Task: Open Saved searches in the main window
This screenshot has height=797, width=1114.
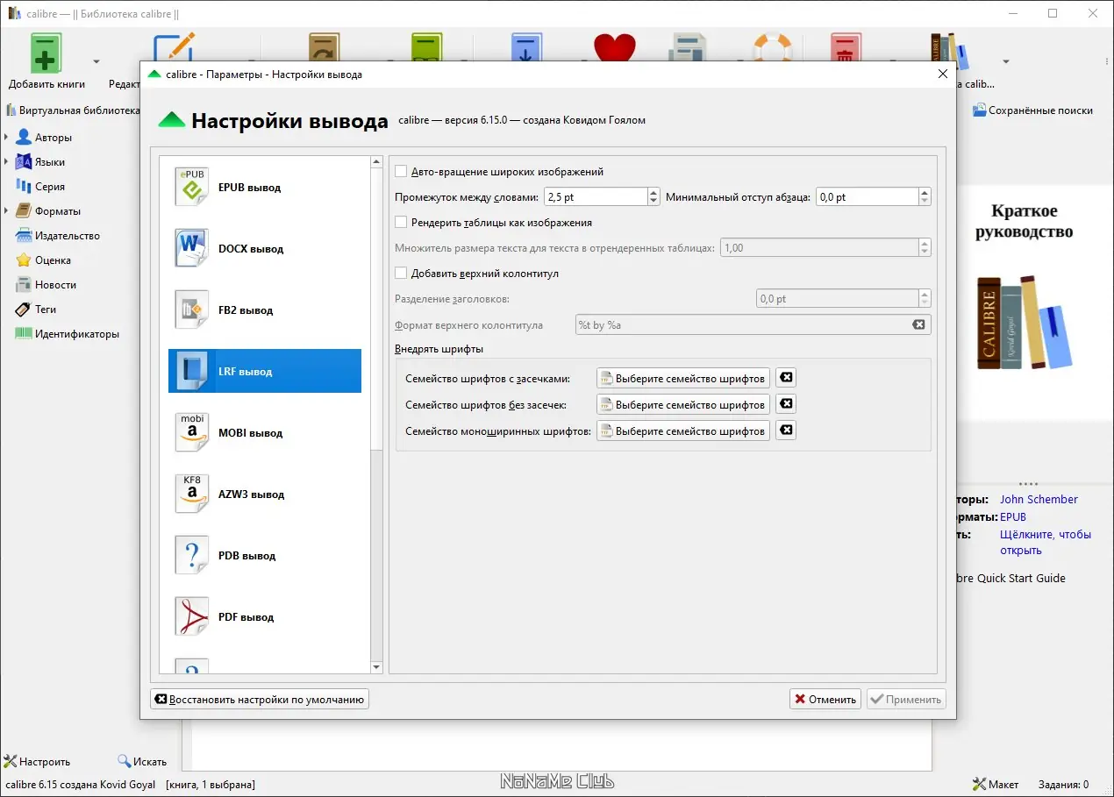Action: (1032, 110)
